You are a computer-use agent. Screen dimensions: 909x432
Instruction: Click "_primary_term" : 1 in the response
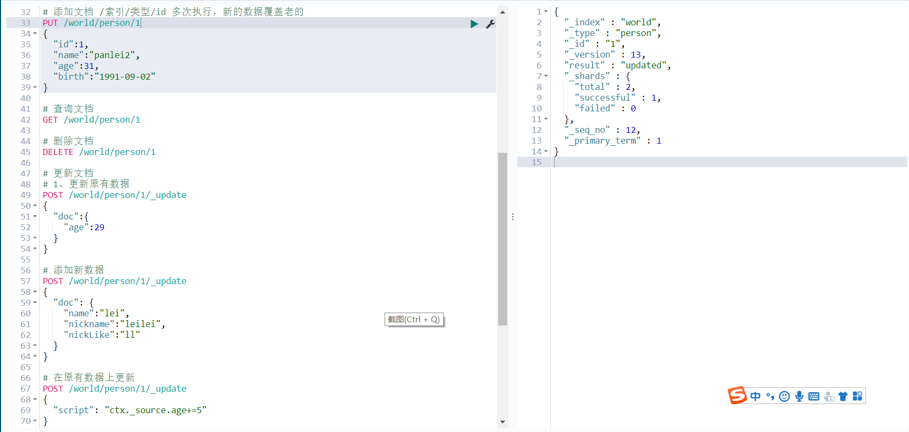[x=613, y=140]
